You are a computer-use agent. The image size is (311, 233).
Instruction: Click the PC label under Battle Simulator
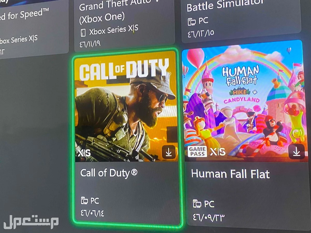pos(203,21)
